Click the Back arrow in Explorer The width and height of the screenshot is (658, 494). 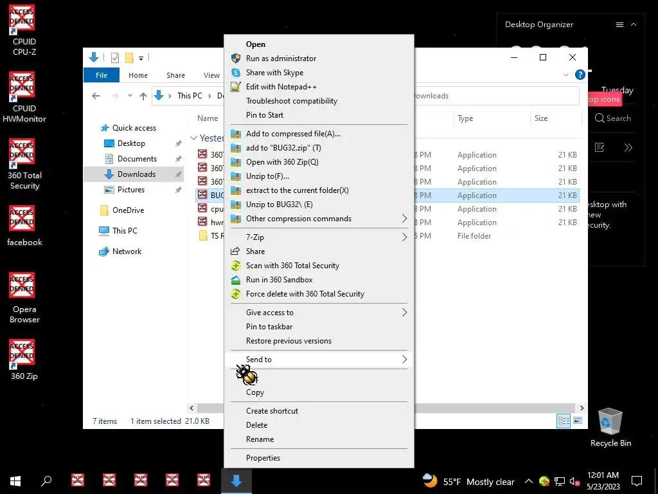pyautogui.click(x=96, y=96)
